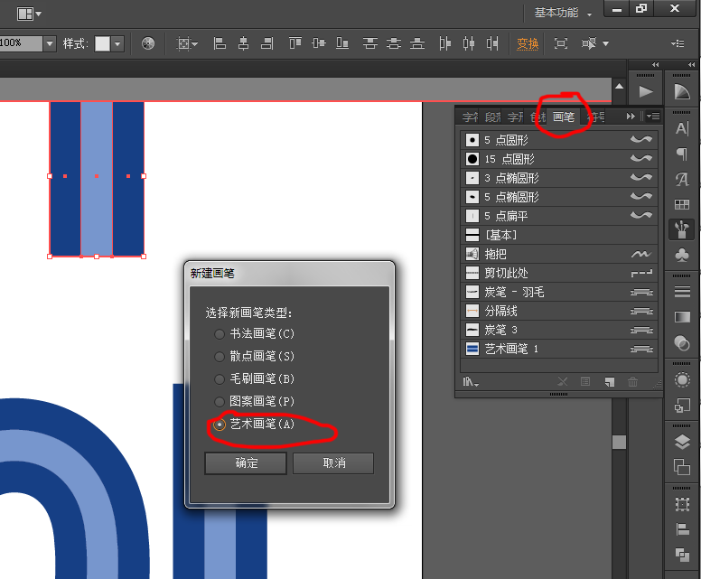
Task: Click the vertical align bottom icon
Action: click(342, 43)
